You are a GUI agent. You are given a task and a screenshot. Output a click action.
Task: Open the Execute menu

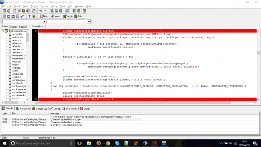44,6
